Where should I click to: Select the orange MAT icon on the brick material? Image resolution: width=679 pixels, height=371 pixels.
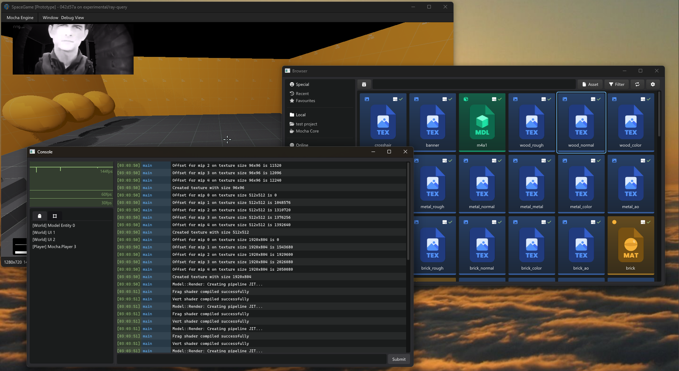click(631, 245)
